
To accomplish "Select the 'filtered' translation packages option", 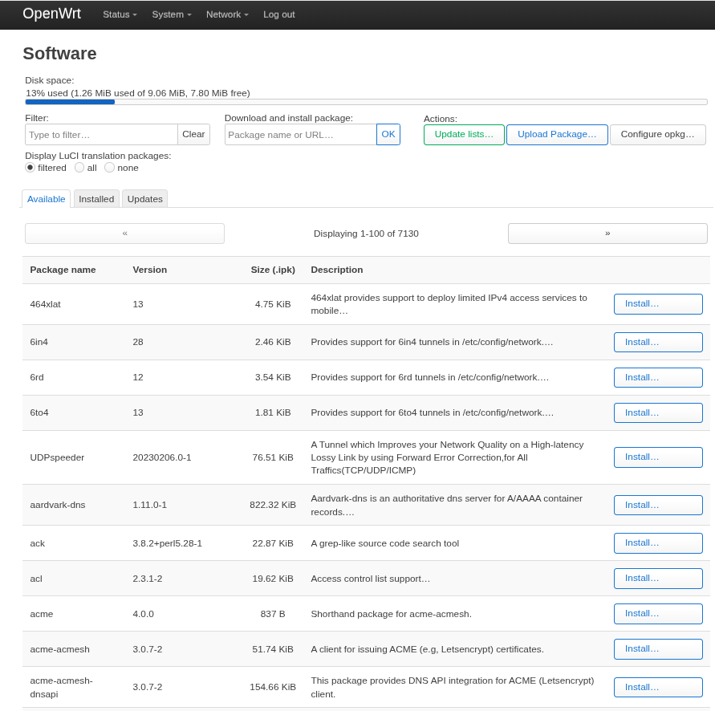I will pyautogui.click(x=30, y=168).
